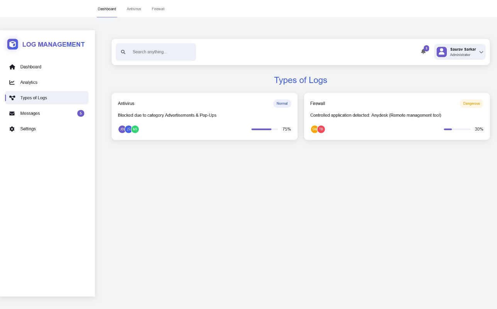
Task: Switch to the Firewall top tab
Action: point(158,9)
